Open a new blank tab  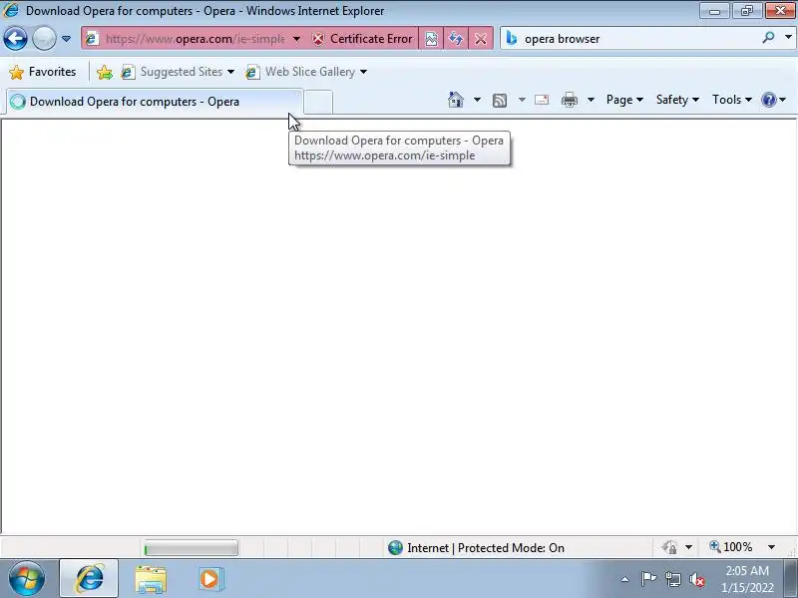318,102
